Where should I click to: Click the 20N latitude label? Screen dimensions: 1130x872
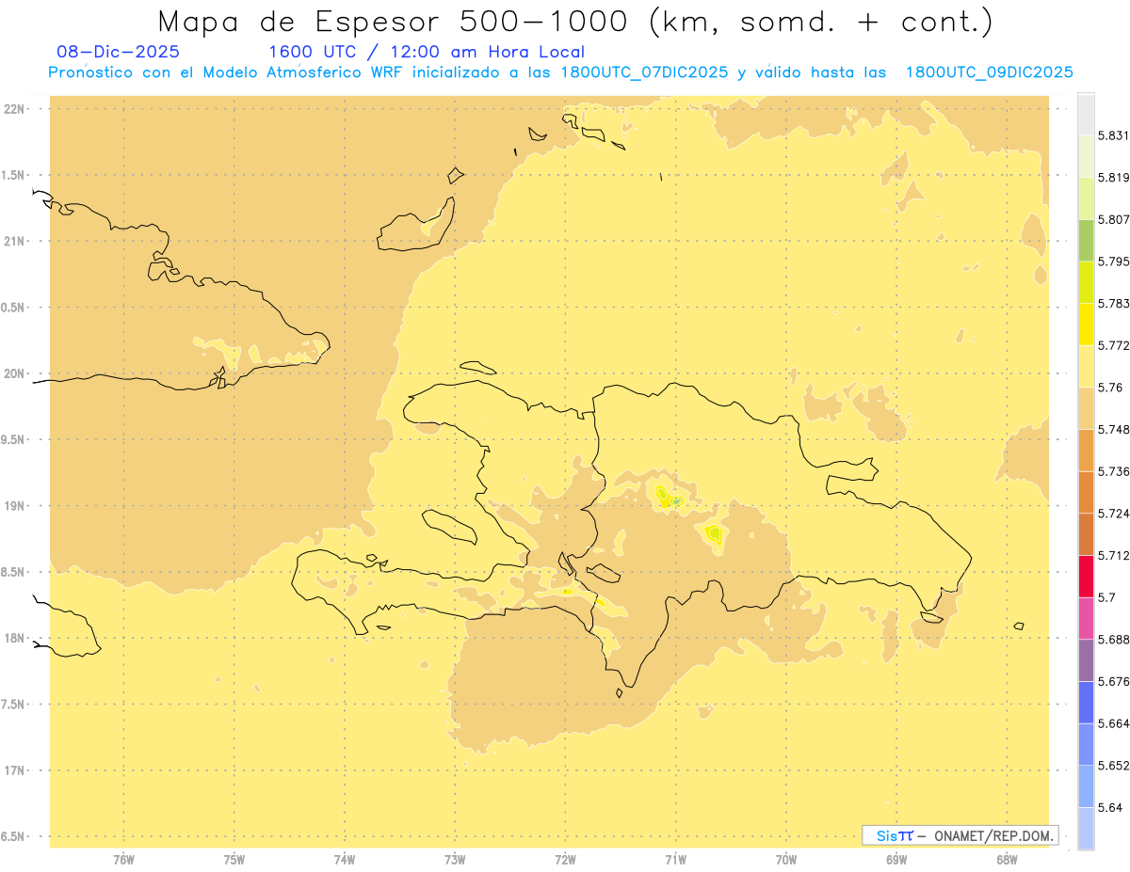pos(14,373)
